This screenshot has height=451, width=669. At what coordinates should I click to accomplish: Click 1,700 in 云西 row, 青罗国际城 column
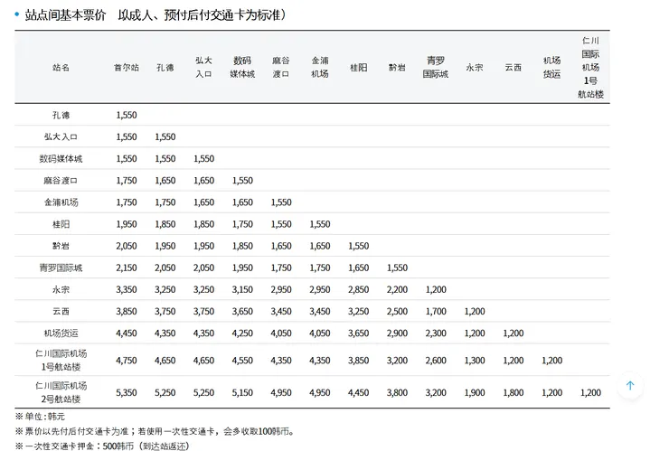[436, 312]
